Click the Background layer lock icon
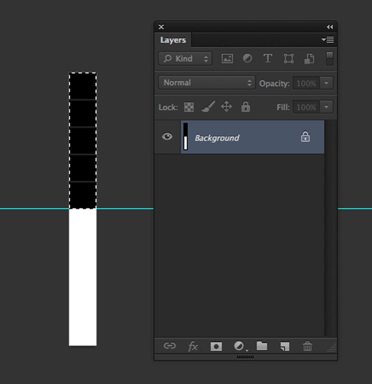Viewport: 372px width, 384px height. pyautogui.click(x=305, y=137)
